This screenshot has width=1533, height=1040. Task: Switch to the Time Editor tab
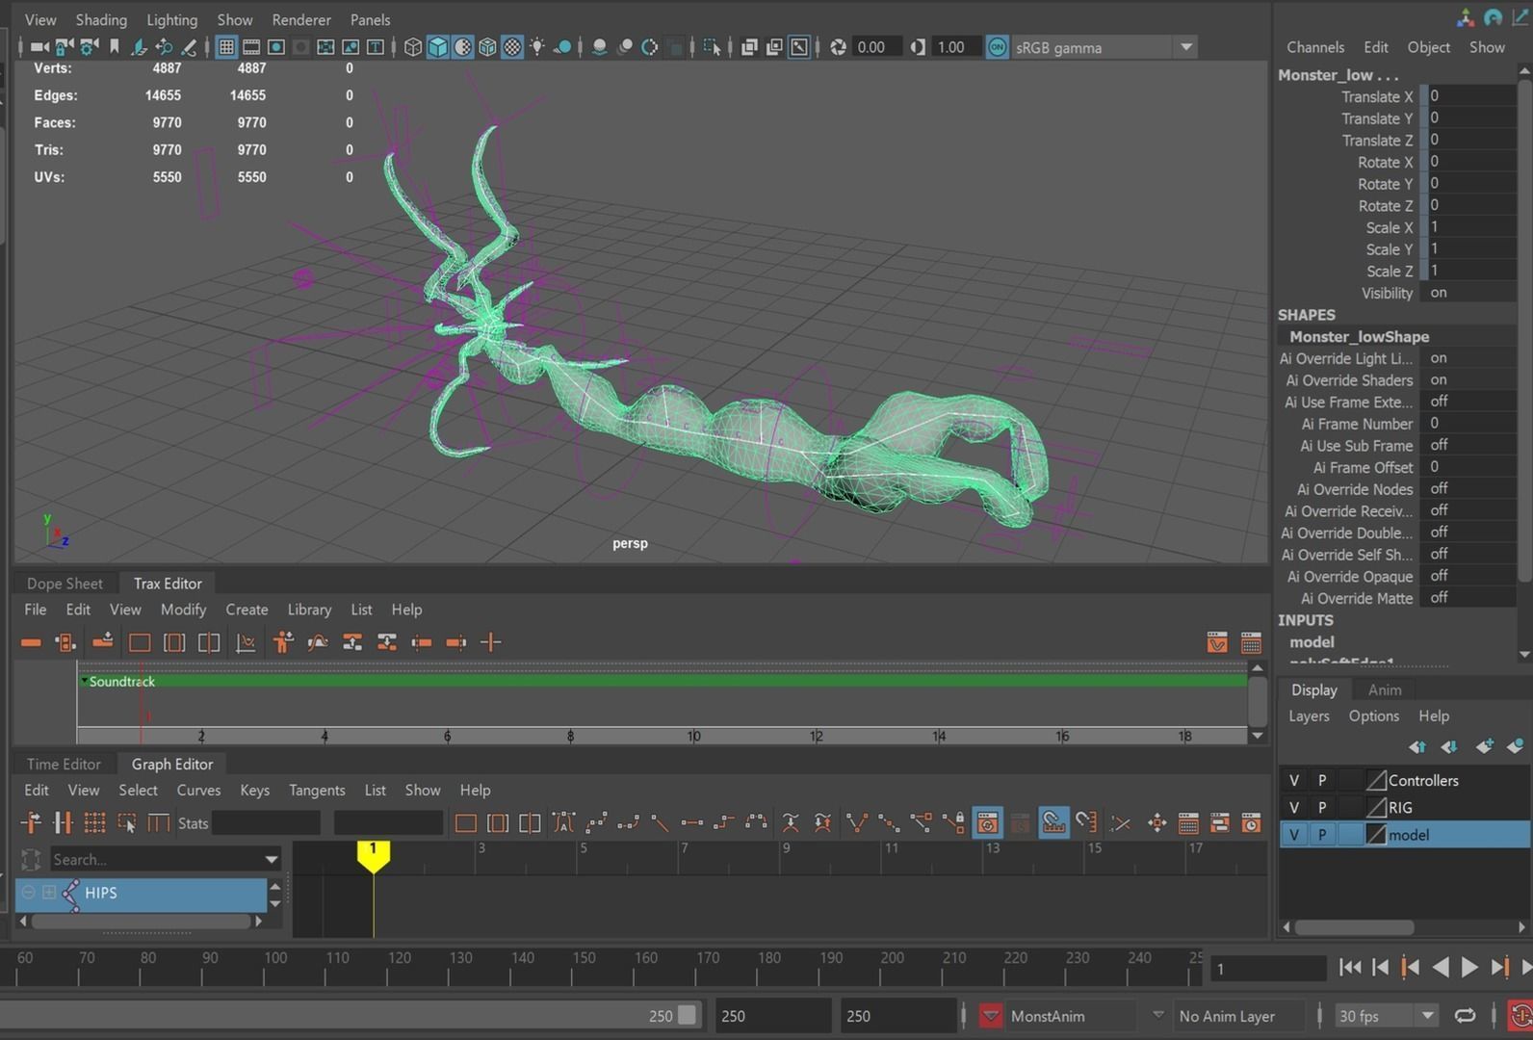pos(64,764)
